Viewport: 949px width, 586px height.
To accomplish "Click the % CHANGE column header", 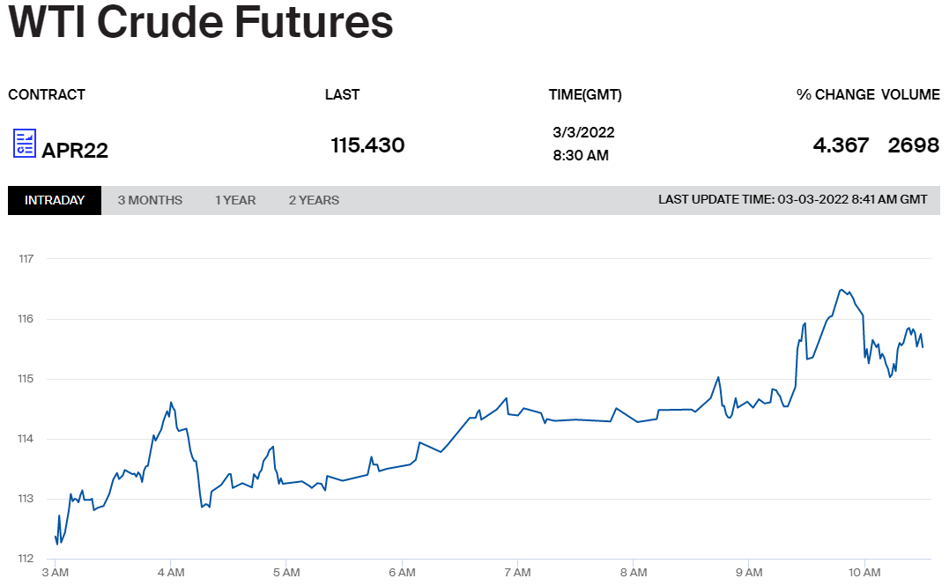I will (x=835, y=94).
